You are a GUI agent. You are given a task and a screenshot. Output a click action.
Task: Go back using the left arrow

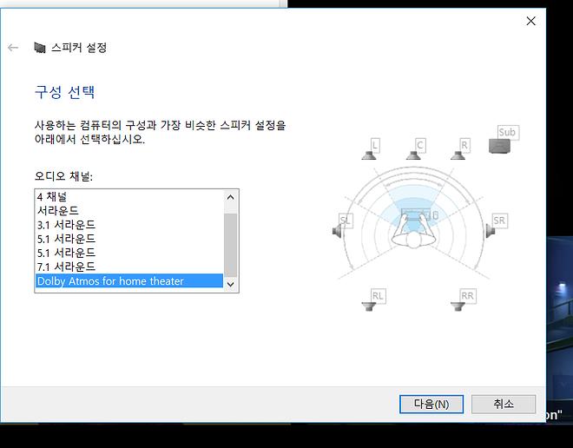pos(13,48)
